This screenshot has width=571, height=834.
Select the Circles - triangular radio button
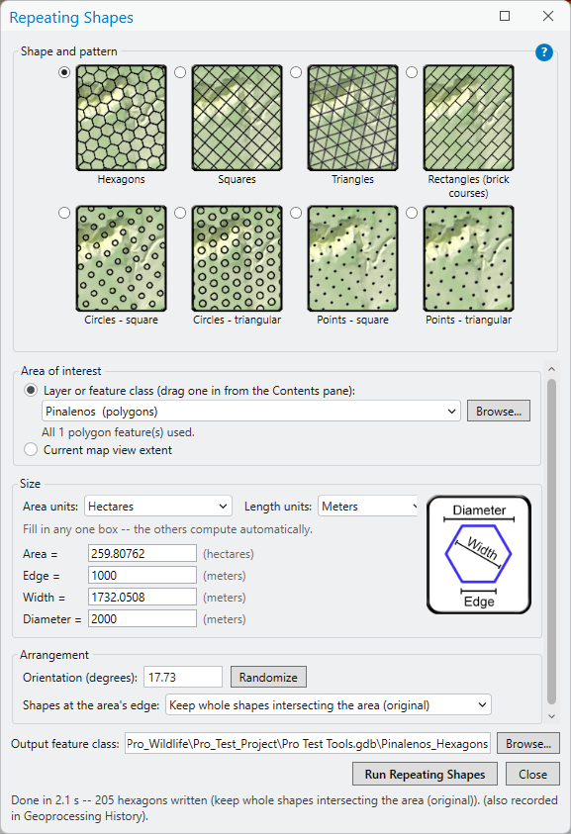point(180,213)
